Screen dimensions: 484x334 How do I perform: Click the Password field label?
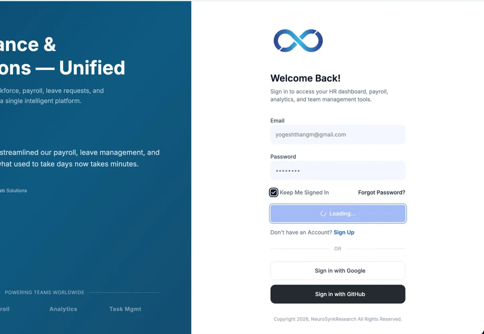tap(283, 157)
